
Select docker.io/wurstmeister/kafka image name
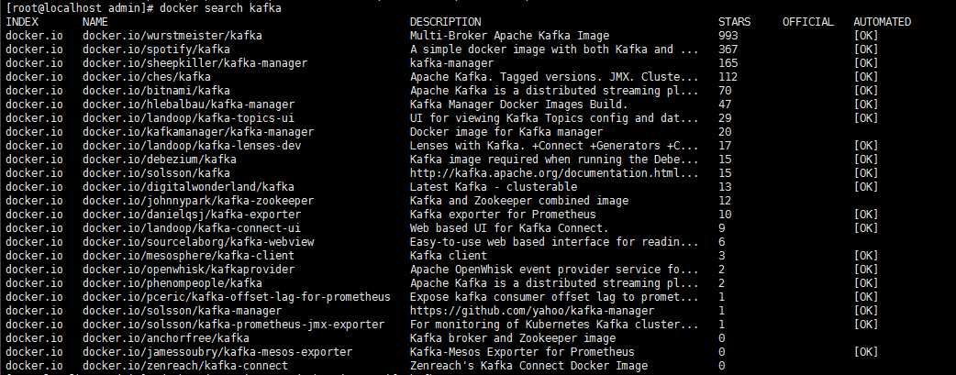coord(172,36)
